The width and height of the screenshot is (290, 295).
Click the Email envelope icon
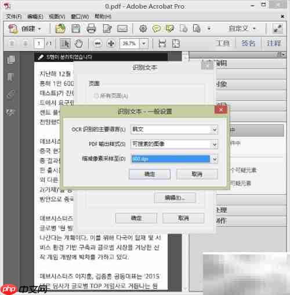coord(122,29)
